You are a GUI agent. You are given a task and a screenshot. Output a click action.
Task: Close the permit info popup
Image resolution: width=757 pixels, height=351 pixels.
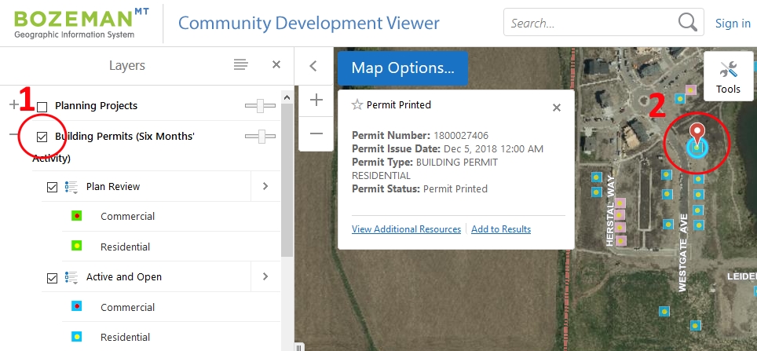pyautogui.click(x=557, y=108)
